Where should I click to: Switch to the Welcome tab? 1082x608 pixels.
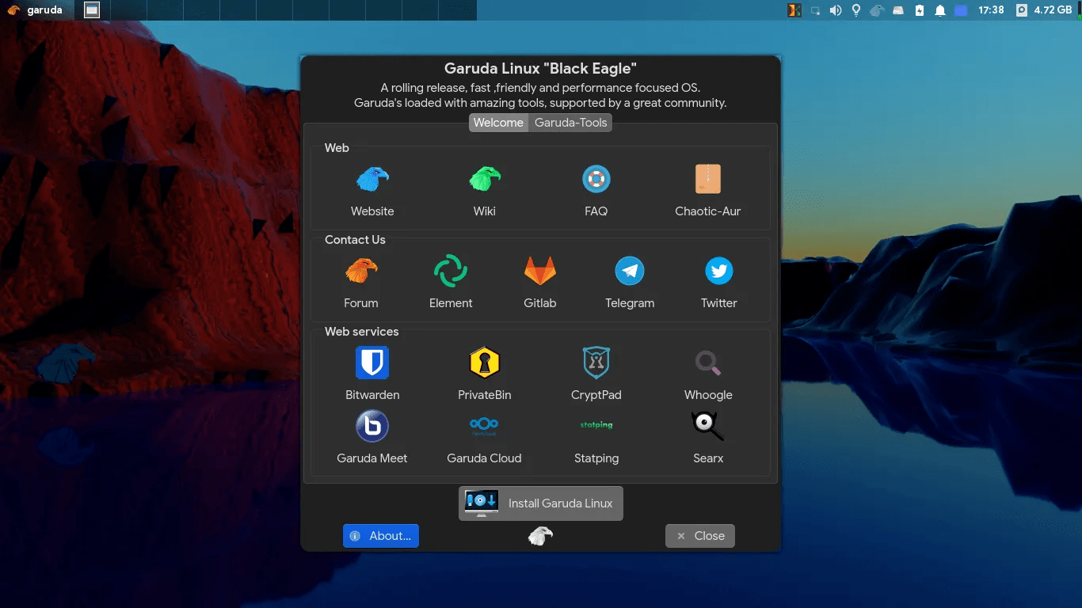[498, 123]
